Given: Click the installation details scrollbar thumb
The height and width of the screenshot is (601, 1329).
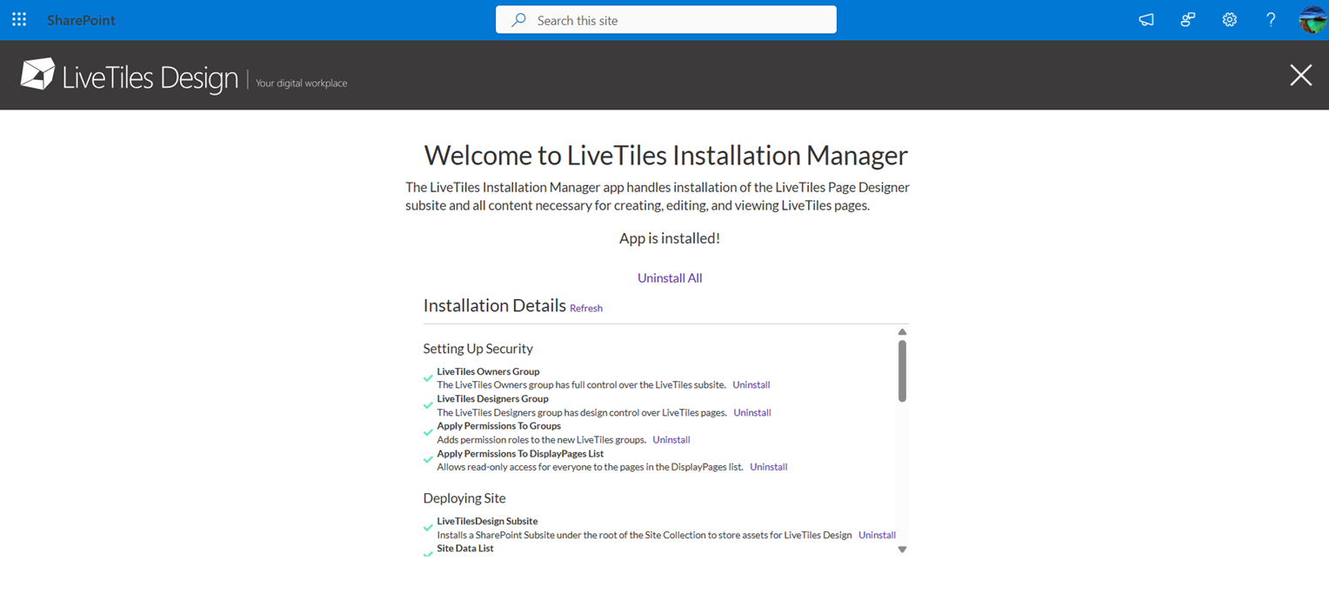Looking at the screenshot, I should coord(902,371).
